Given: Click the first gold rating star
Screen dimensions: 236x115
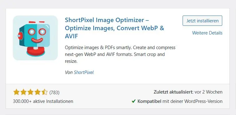Looking at the screenshot, I should 16,92.
